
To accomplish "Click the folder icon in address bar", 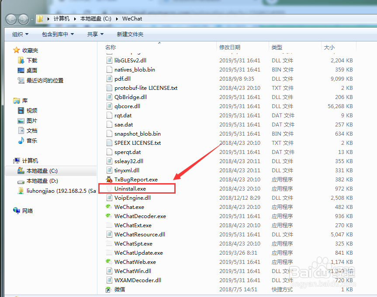I will click(40, 19).
